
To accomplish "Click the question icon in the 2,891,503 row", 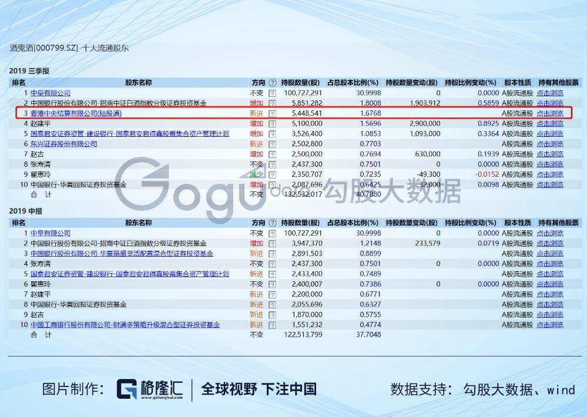I will click(x=272, y=254).
